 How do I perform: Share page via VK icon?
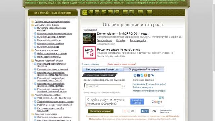click(135, 75)
